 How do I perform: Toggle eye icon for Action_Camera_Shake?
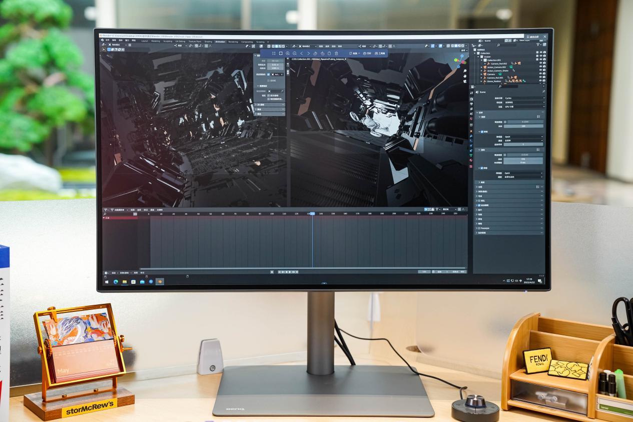coord(540,71)
